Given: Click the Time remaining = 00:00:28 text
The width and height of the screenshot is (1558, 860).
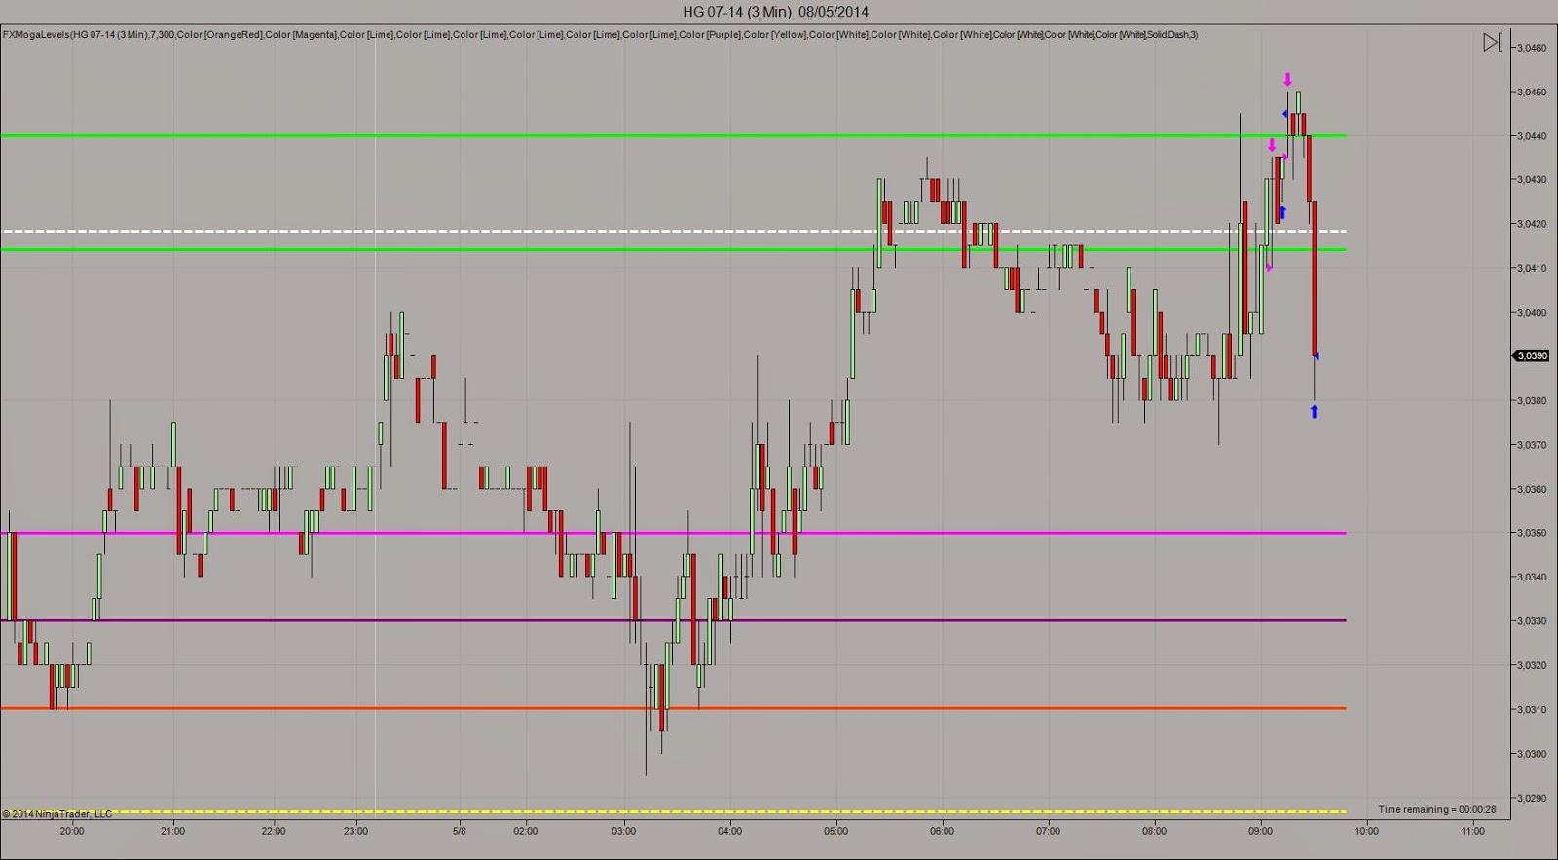Looking at the screenshot, I should point(1436,809).
